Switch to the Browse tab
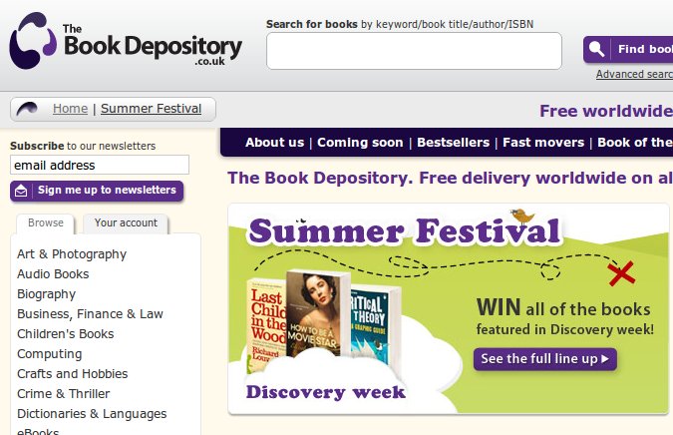Image resolution: width=673 pixels, height=435 pixels. [46, 223]
